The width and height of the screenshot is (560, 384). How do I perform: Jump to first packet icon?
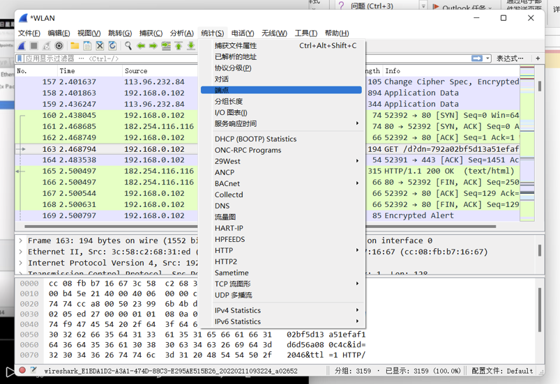coord(179,46)
